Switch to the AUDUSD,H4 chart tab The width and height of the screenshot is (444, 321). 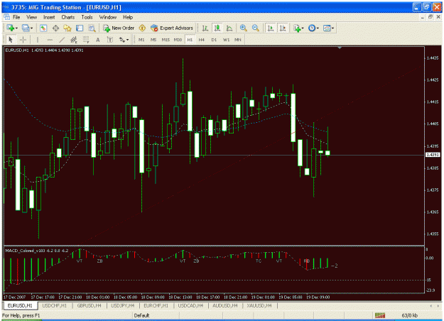pos(224,305)
